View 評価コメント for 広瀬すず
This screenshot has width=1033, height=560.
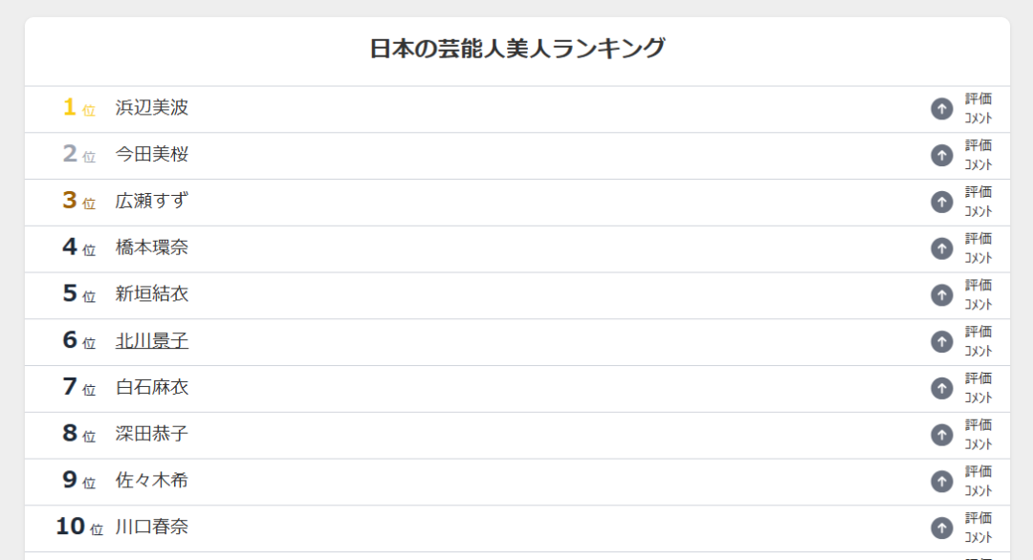coord(978,202)
